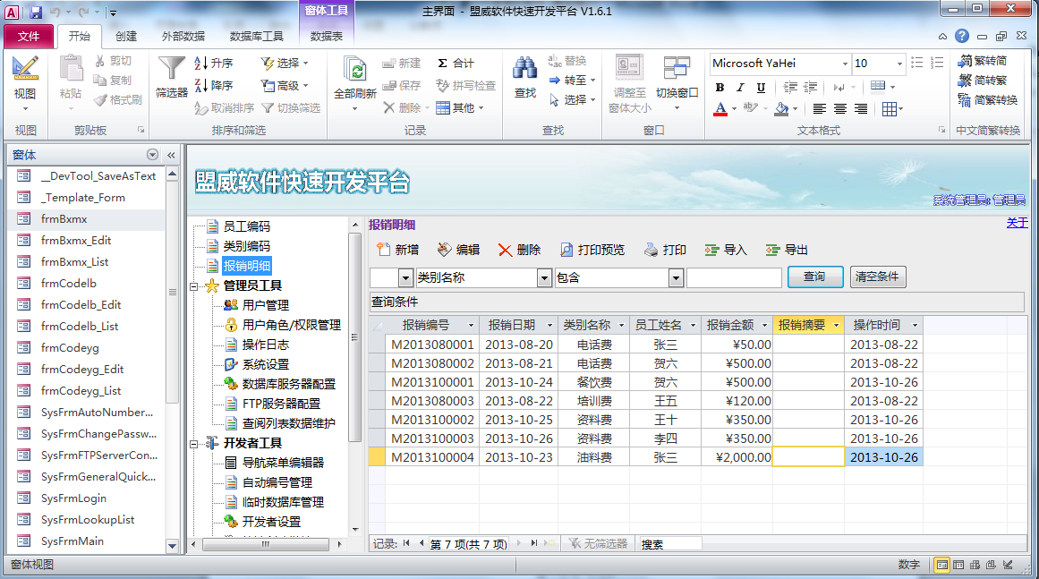Viewport: 1039px width, 579px height.
Task: Open the 视图 view switcher
Action: coord(25,85)
